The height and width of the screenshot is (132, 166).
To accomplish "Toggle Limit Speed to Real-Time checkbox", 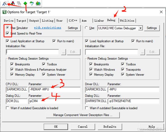I will pyautogui.click(x=7, y=34).
